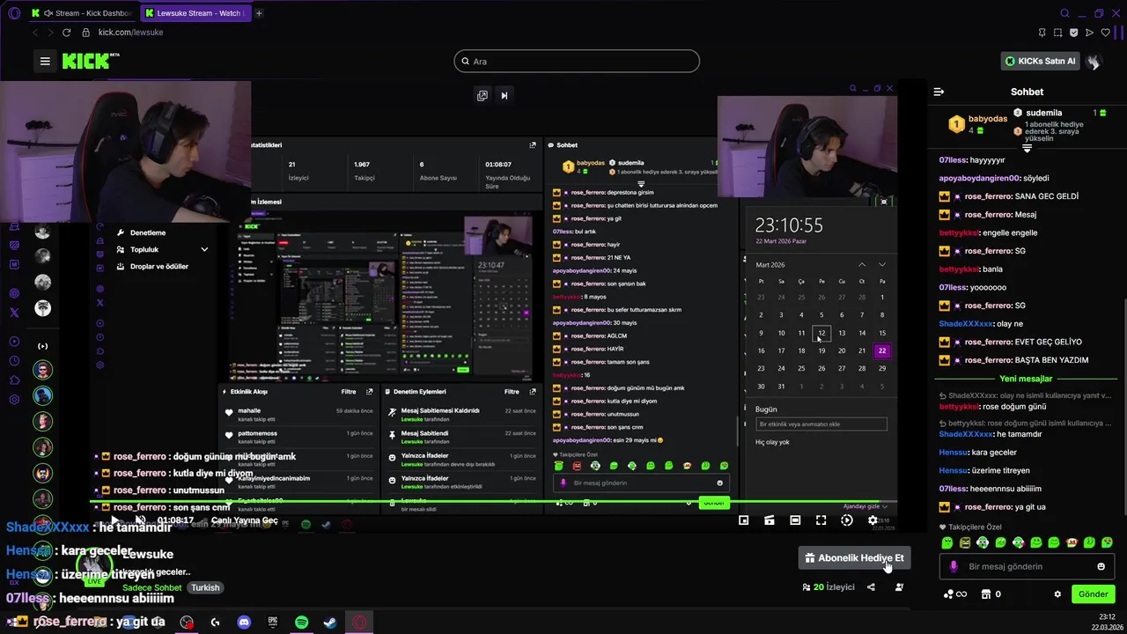
Task: Click the kick.com/lewsuke address bar
Action: tap(130, 33)
